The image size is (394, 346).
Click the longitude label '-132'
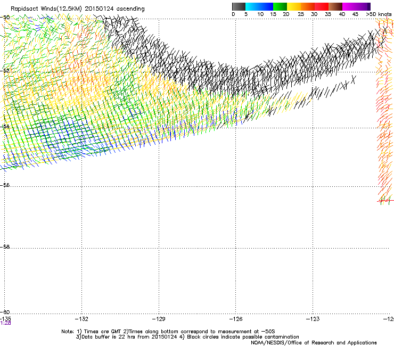point(81,319)
